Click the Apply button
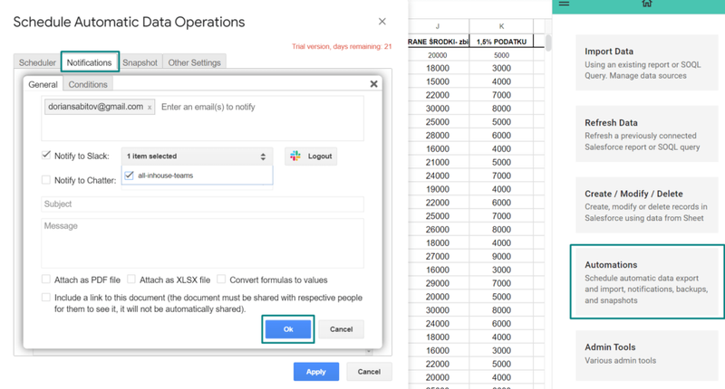The image size is (725, 389). 316,372
